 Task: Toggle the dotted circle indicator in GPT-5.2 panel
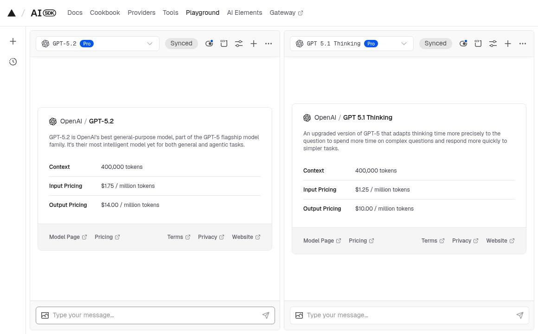click(209, 44)
